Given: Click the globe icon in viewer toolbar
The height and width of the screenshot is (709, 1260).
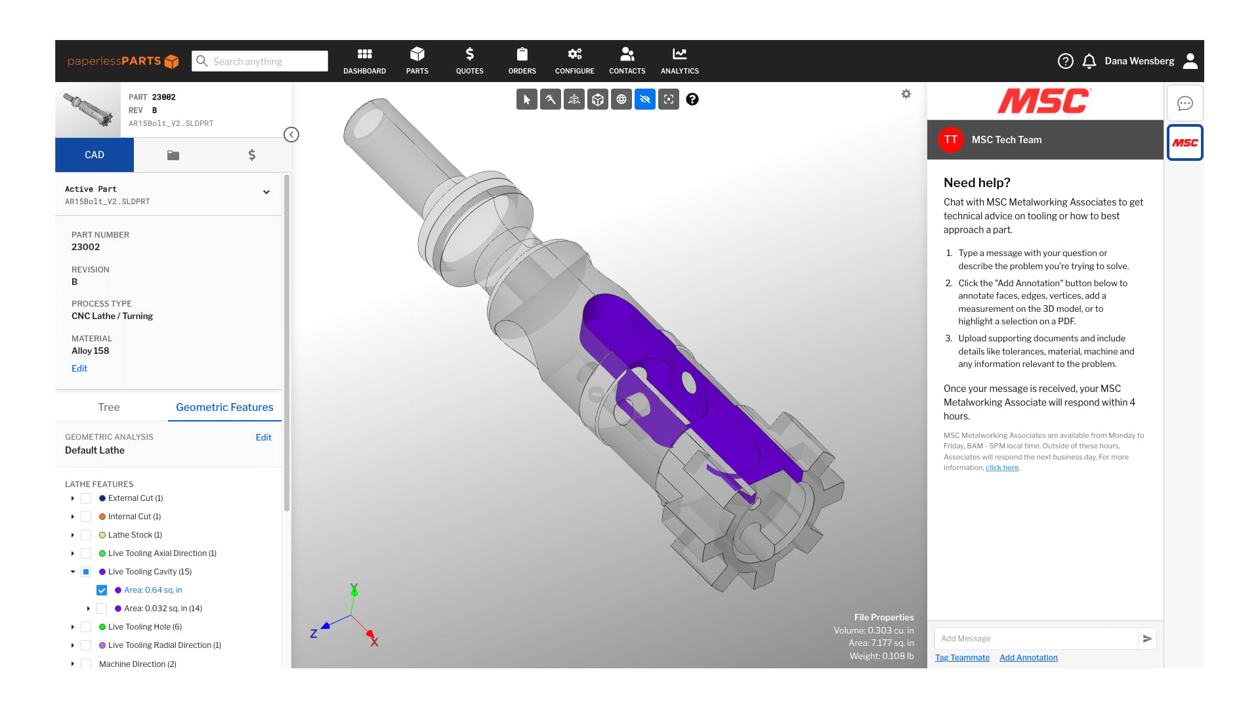Looking at the screenshot, I should [x=621, y=100].
